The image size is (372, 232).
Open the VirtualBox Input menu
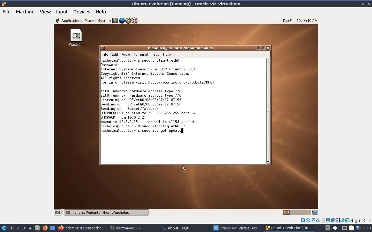point(62,12)
